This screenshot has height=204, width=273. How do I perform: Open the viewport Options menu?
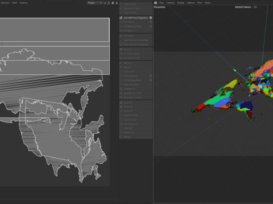(x=191, y=3)
